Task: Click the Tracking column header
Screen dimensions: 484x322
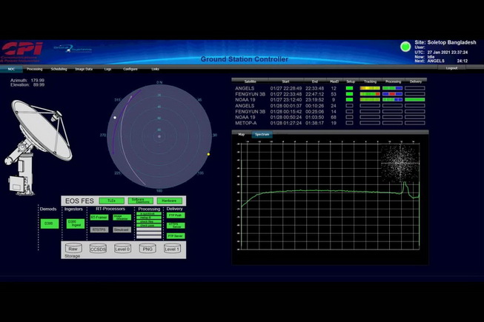Action: coord(370,81)
